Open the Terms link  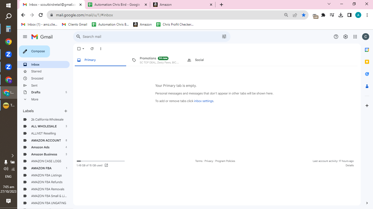(x=199, y=161)
